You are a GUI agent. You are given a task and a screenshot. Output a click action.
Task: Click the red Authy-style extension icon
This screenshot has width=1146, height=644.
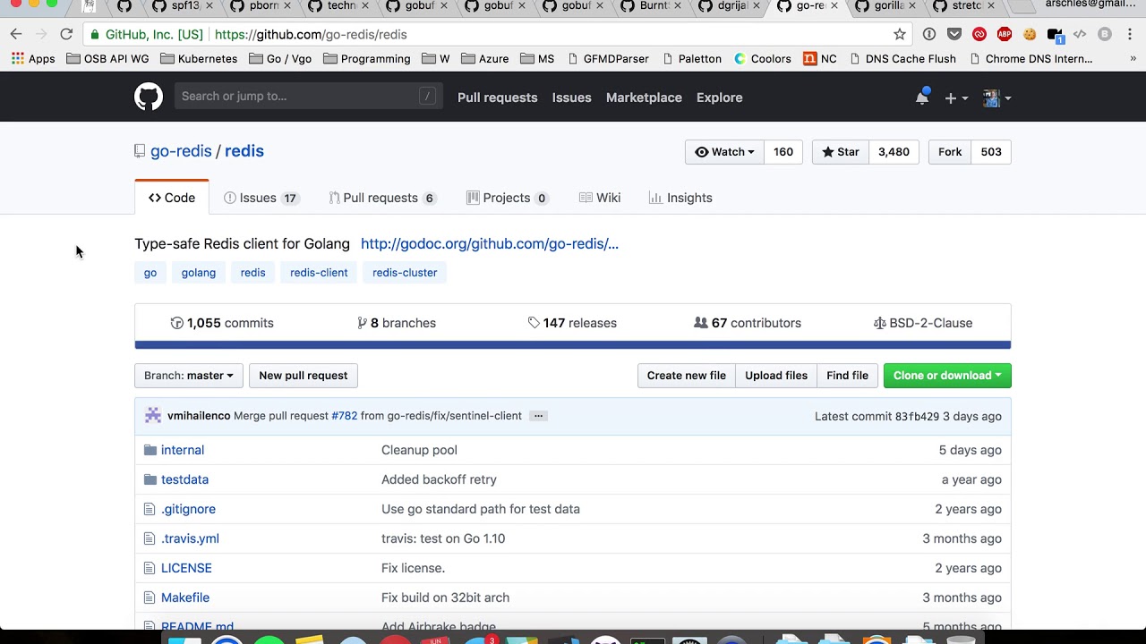coord(979,34)
